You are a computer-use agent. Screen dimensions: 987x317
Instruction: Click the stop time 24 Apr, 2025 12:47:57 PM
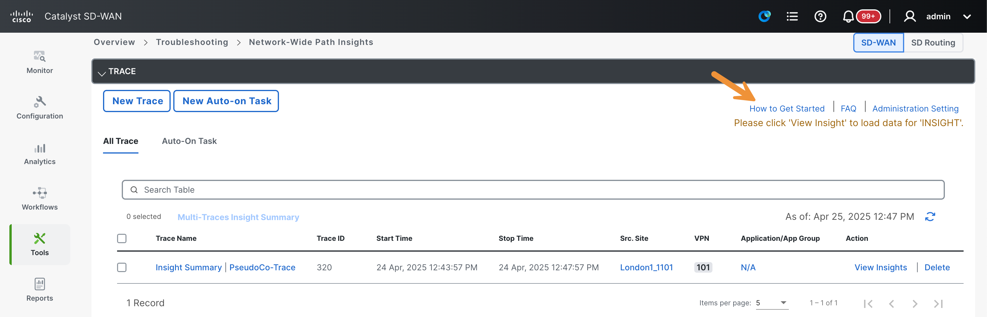click(548, 267)
